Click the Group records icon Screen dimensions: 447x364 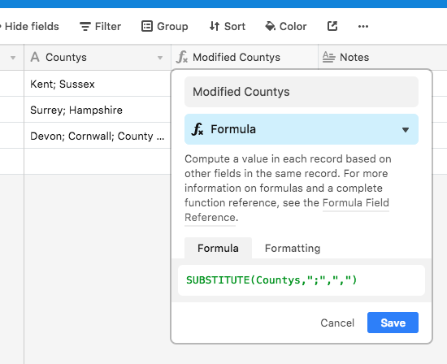point(147,26)
